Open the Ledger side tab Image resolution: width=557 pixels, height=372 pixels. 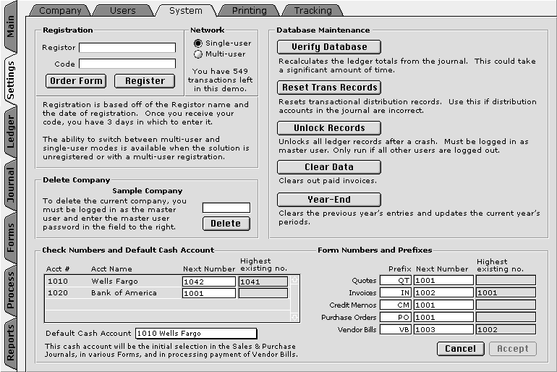pos(10,132)
